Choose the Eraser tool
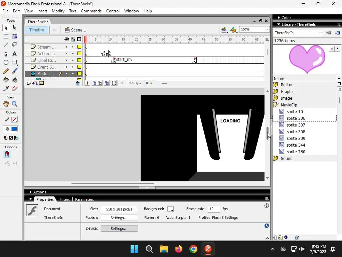This screenshot has width=342, height=257. pyautogui.click(x=15, y=88)
